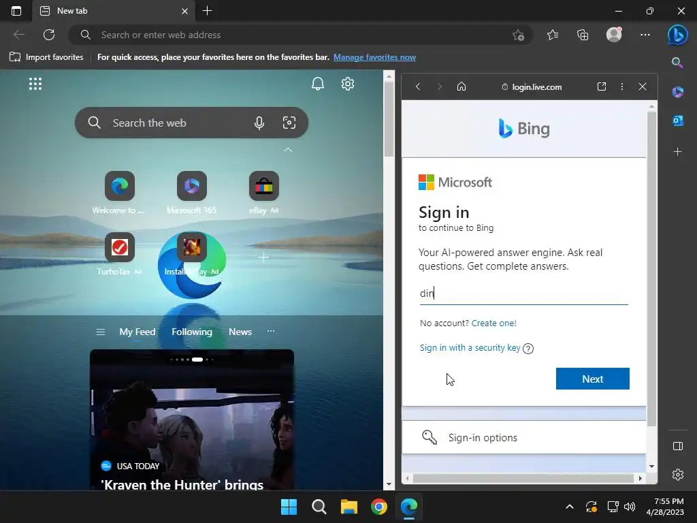Screen dimensions: 697x523
Task: Open Manage favorites now link
Action: pos(374,57)
